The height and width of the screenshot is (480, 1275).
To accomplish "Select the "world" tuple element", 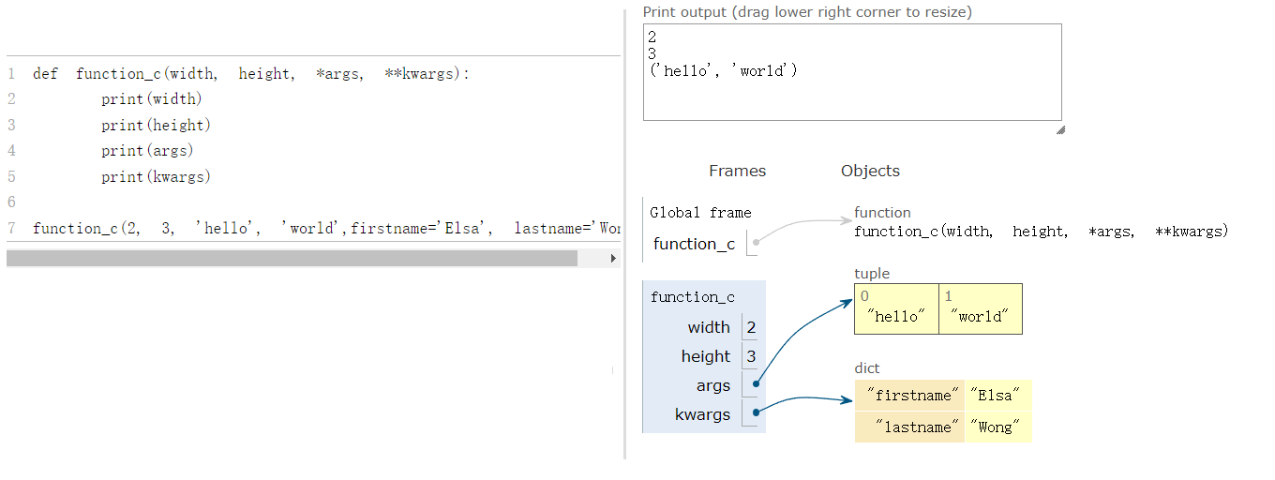I will (x=980, y=317).
